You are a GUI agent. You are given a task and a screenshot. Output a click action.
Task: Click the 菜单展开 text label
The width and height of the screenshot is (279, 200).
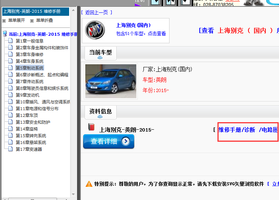[16, 20]
